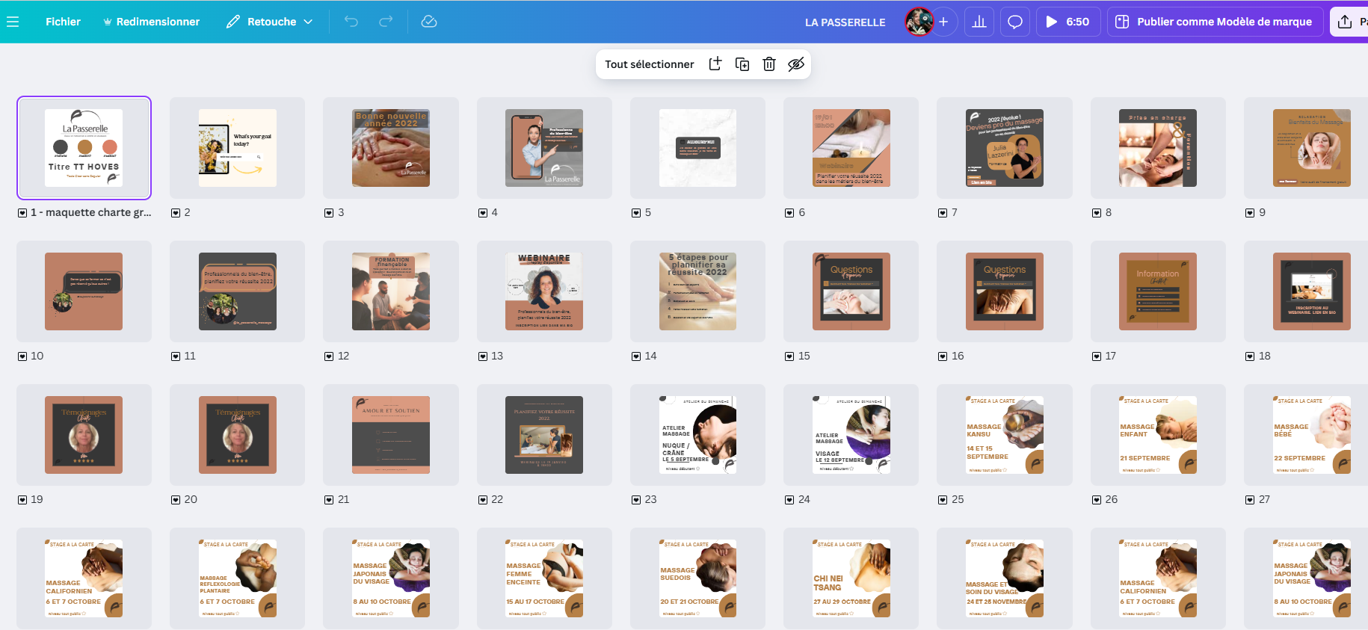Open the Fichier menu
This screenshot has height=630, width=1368.
[63, 22]
